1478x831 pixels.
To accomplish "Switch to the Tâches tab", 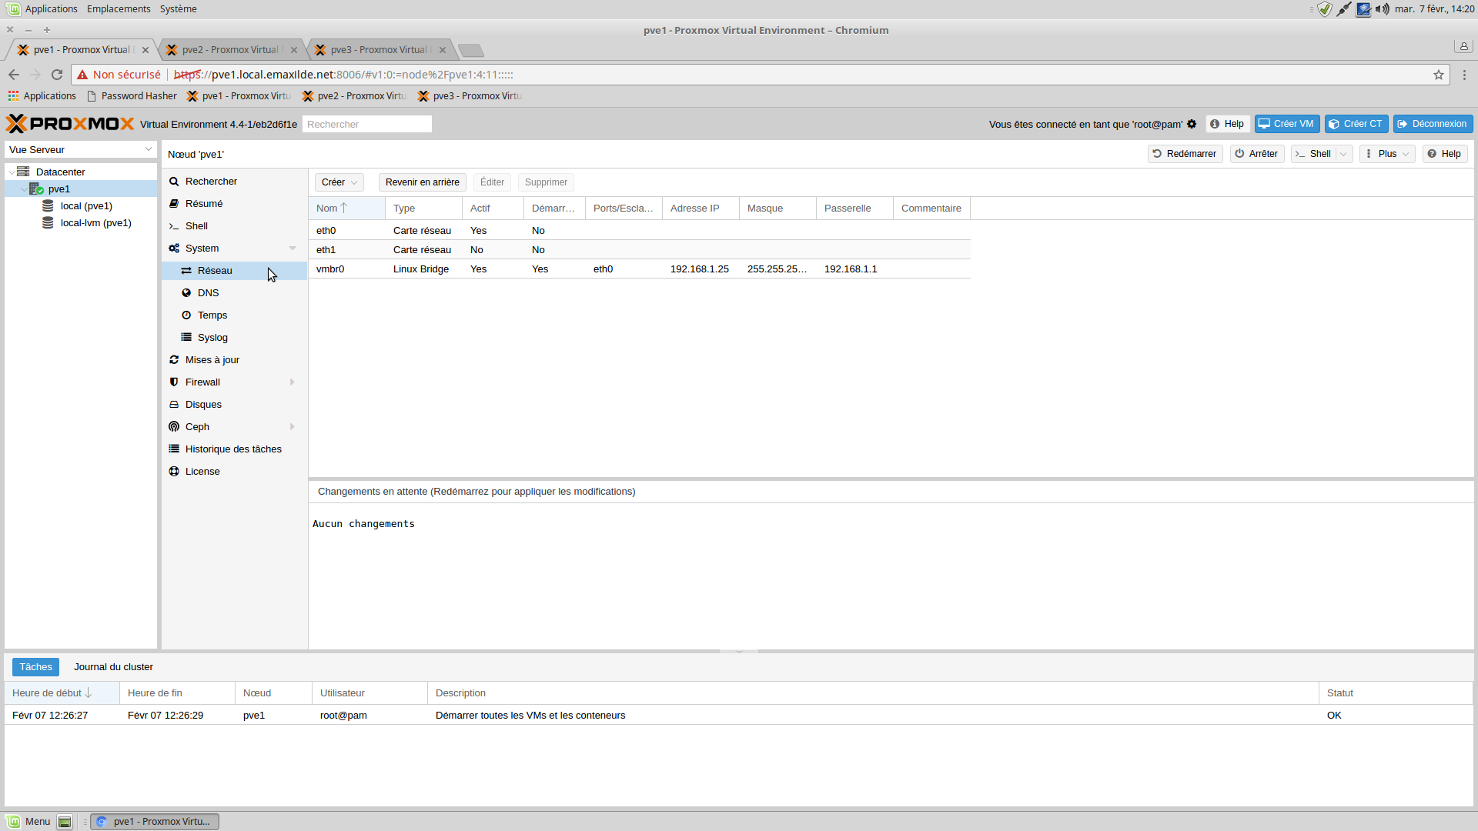I will coord(35,667).
